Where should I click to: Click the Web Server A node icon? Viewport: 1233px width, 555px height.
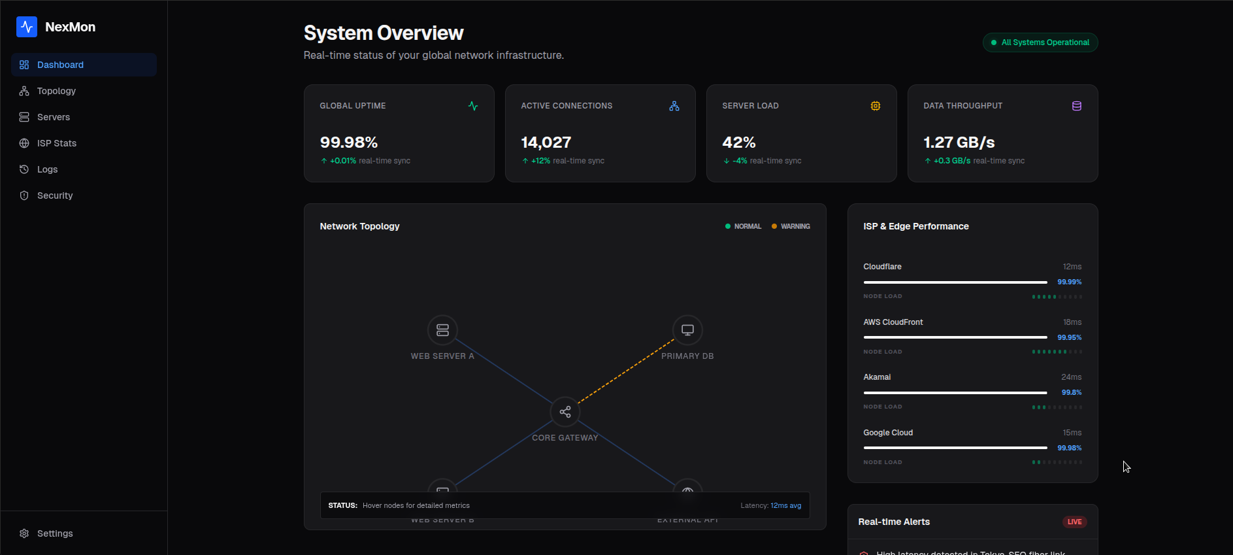442,330
